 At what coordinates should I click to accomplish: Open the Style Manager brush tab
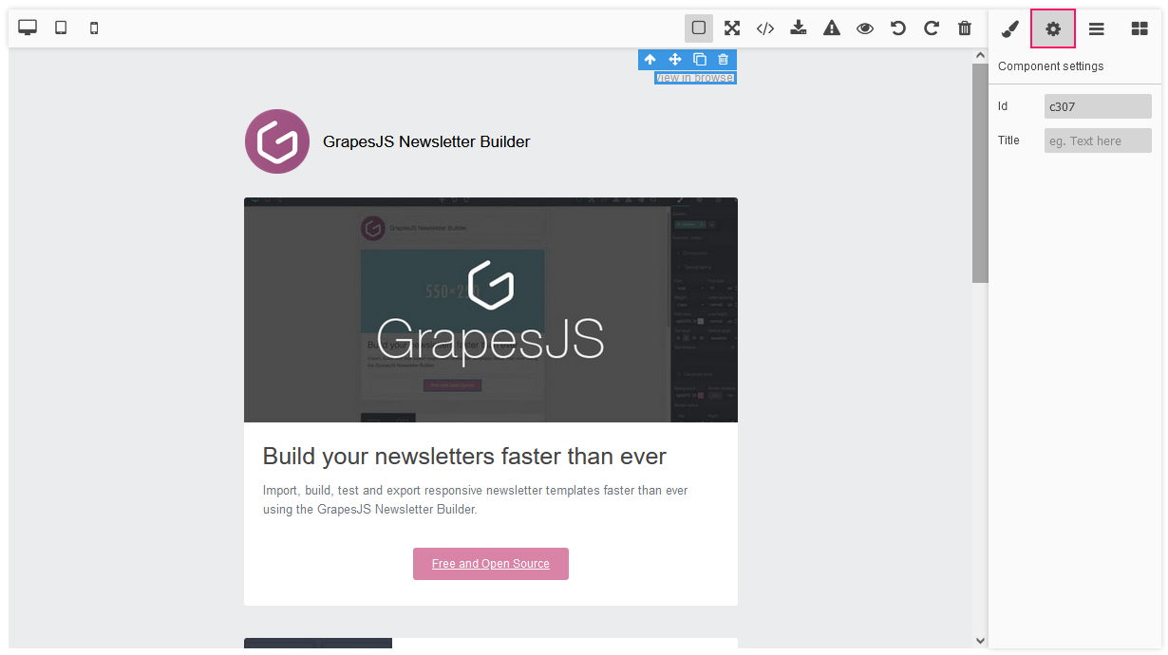1010,29
